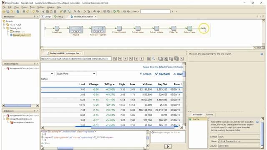This screenshot has width=267, height=150.
Task: Select the Repeat step
Action: tap(76, 30)
